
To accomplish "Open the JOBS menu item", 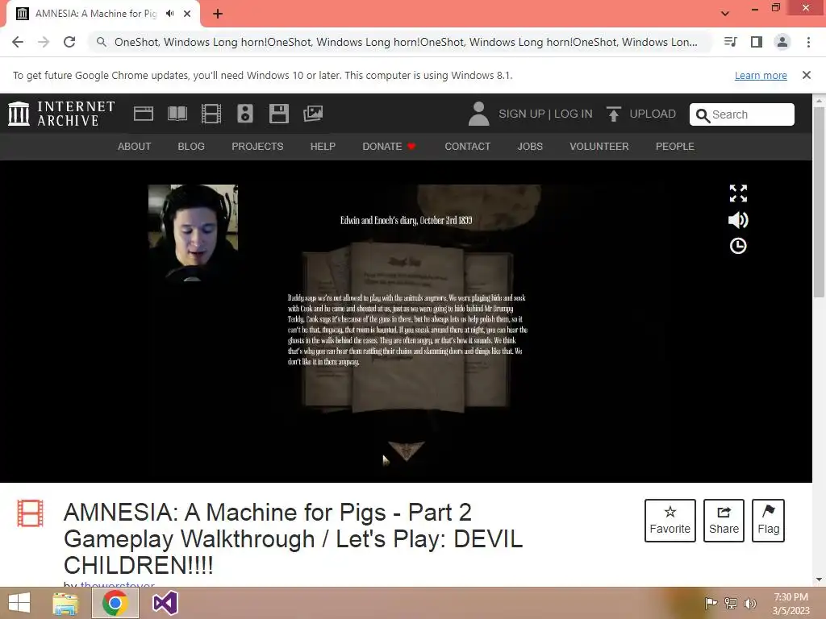I will point(530,147).
